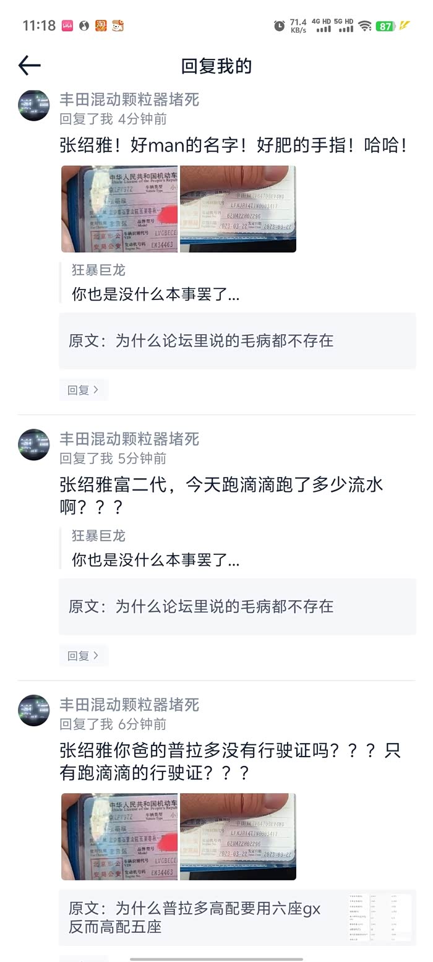Open original post under first comment
433x962 pixels.
238,341
